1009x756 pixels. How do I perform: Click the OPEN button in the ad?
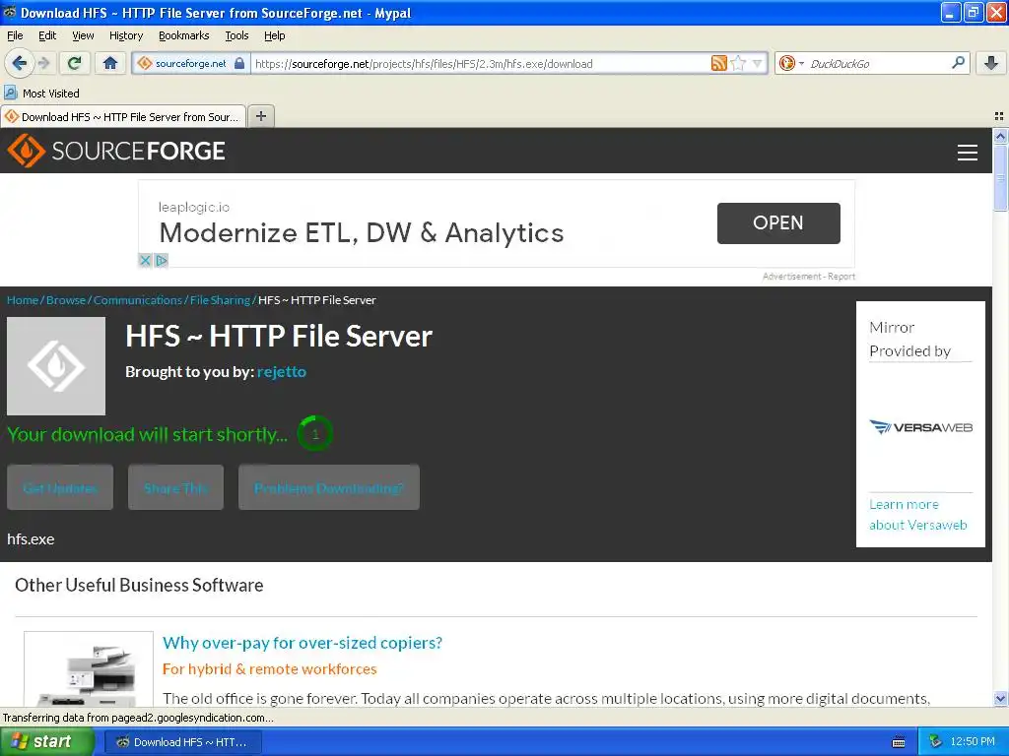pyautogui.click(x=778, y=223)
